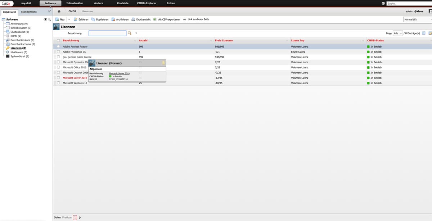Archive selection with Archivieren icon

[x=113, y=19]
